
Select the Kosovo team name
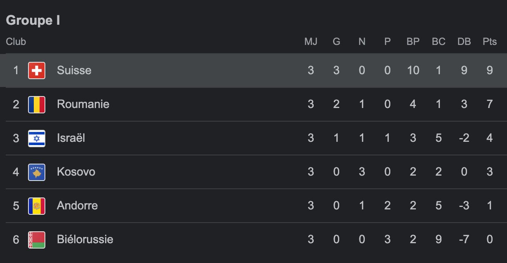76,172
